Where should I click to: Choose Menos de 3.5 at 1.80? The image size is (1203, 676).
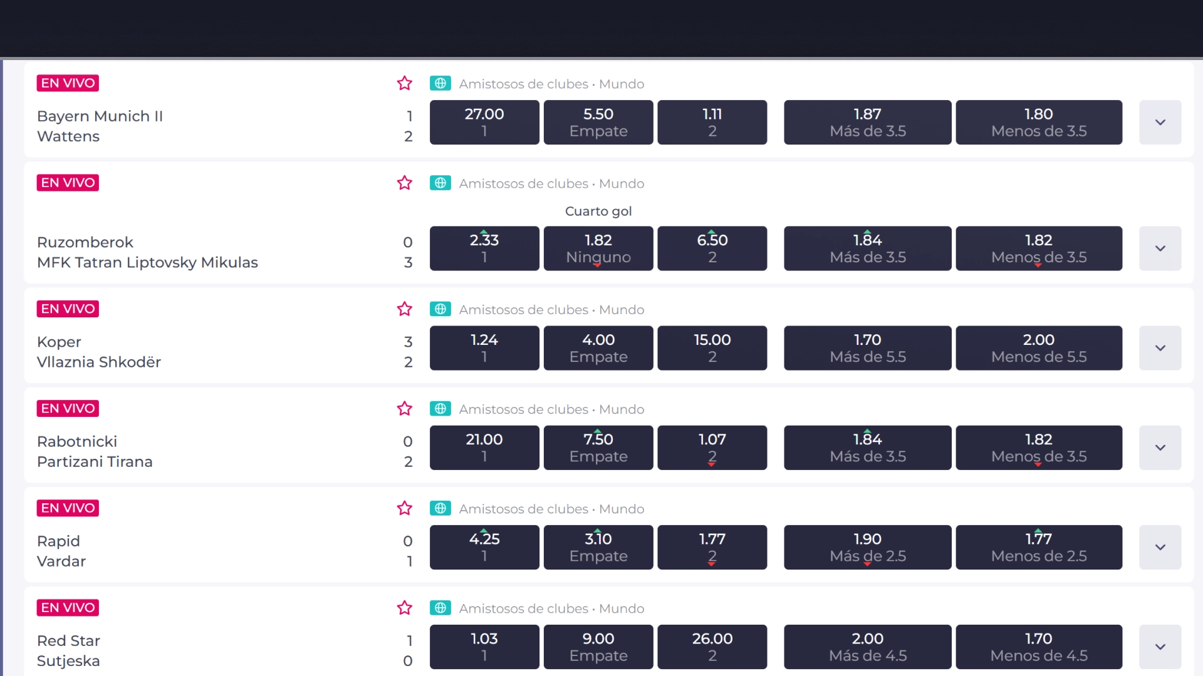(x=1039, y=122)
